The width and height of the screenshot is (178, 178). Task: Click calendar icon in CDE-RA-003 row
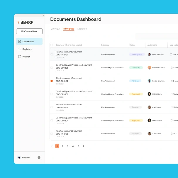pyautogui.click(x=172, y=107)
